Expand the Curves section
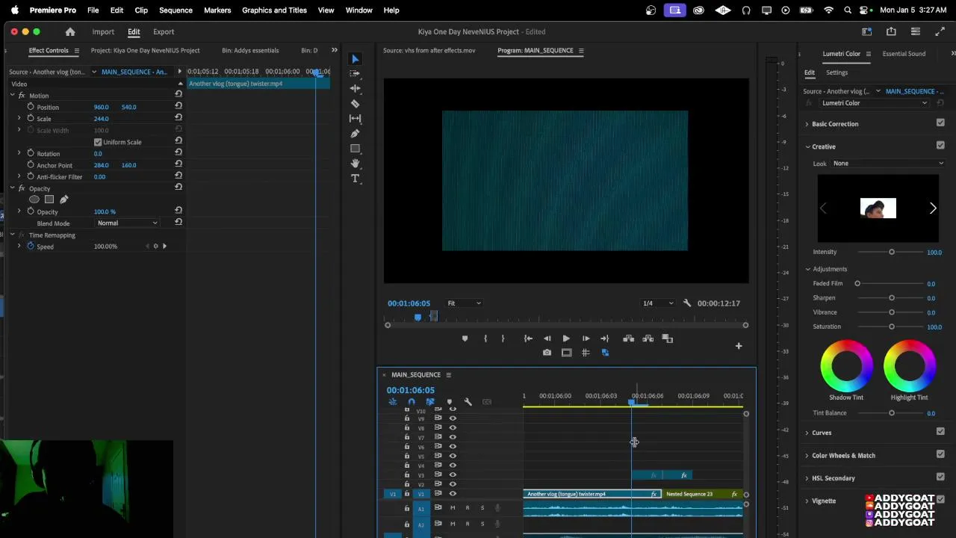 822,433
